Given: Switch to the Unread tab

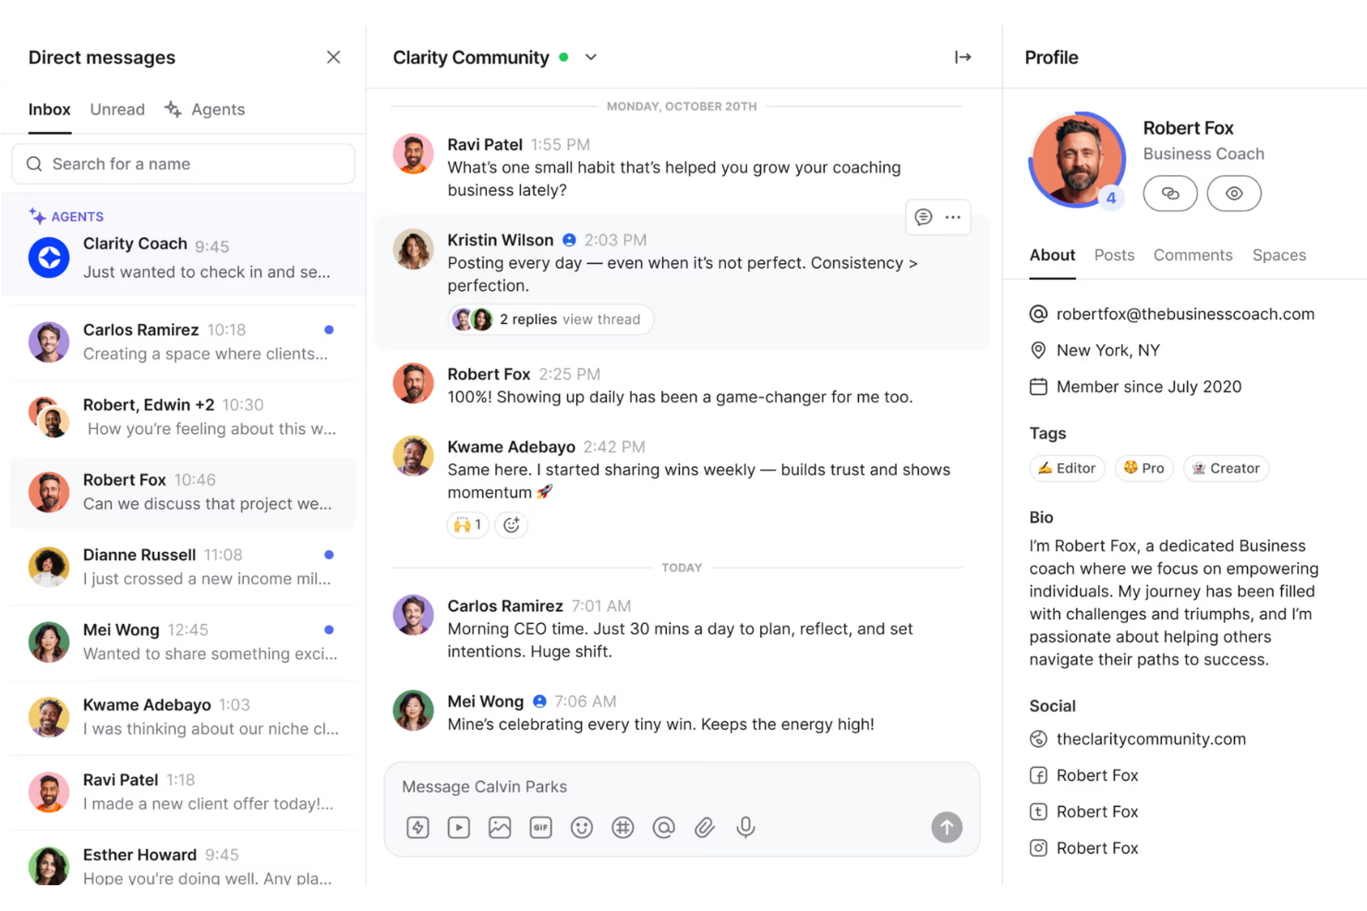Looking at the screenshot, I should [x=116, y=109].
